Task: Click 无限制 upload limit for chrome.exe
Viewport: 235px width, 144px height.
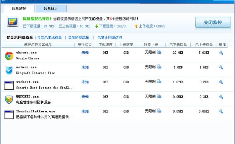Action: (x=150, y=52)
